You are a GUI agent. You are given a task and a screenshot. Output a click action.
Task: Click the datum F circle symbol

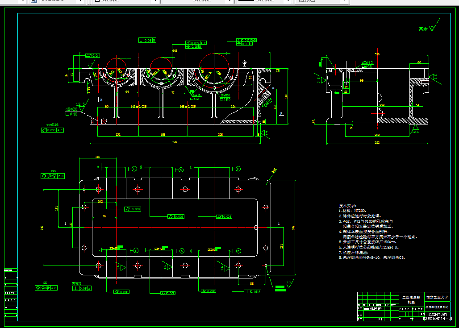(238, 251)
